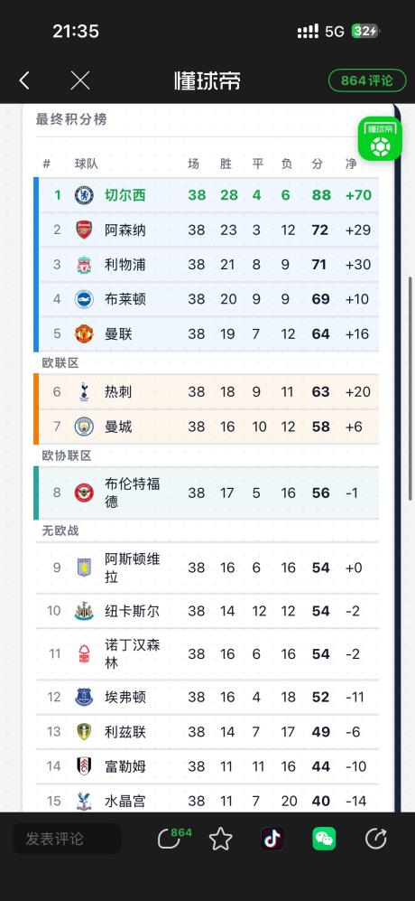The height and width of the screenshot is (901, 415).
Task: Tap the share arrow icon
Action: click(376, 839)
